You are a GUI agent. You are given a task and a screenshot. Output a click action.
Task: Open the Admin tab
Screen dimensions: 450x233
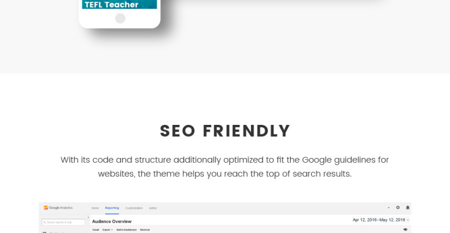(153, 208)
